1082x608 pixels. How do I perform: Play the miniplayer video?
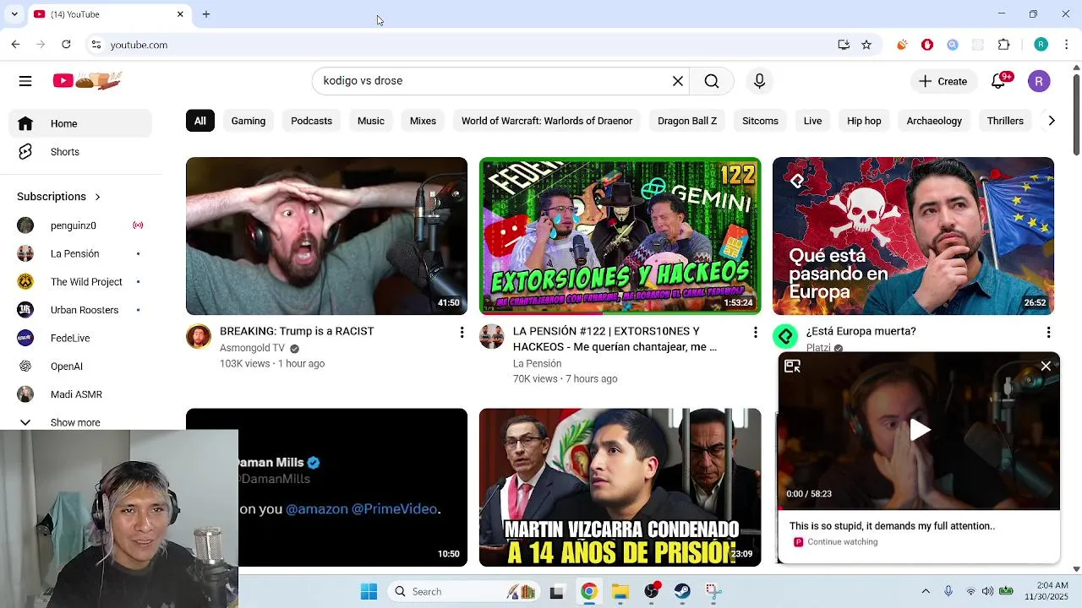point(920,430)
